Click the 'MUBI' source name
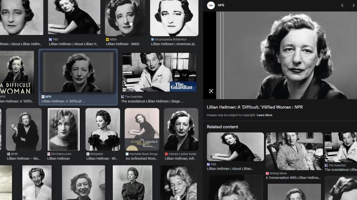Image resolution: width=357 pixels, height=200 pixels. point(14,154)
